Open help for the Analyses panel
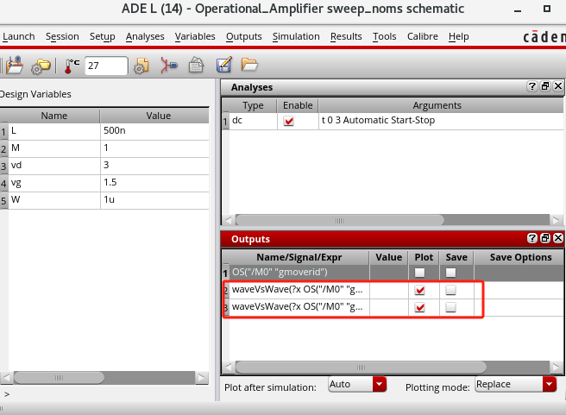Image resolution: width=566 pixels, height=415 pixels. pyautogui.click(x=531, y=86)
